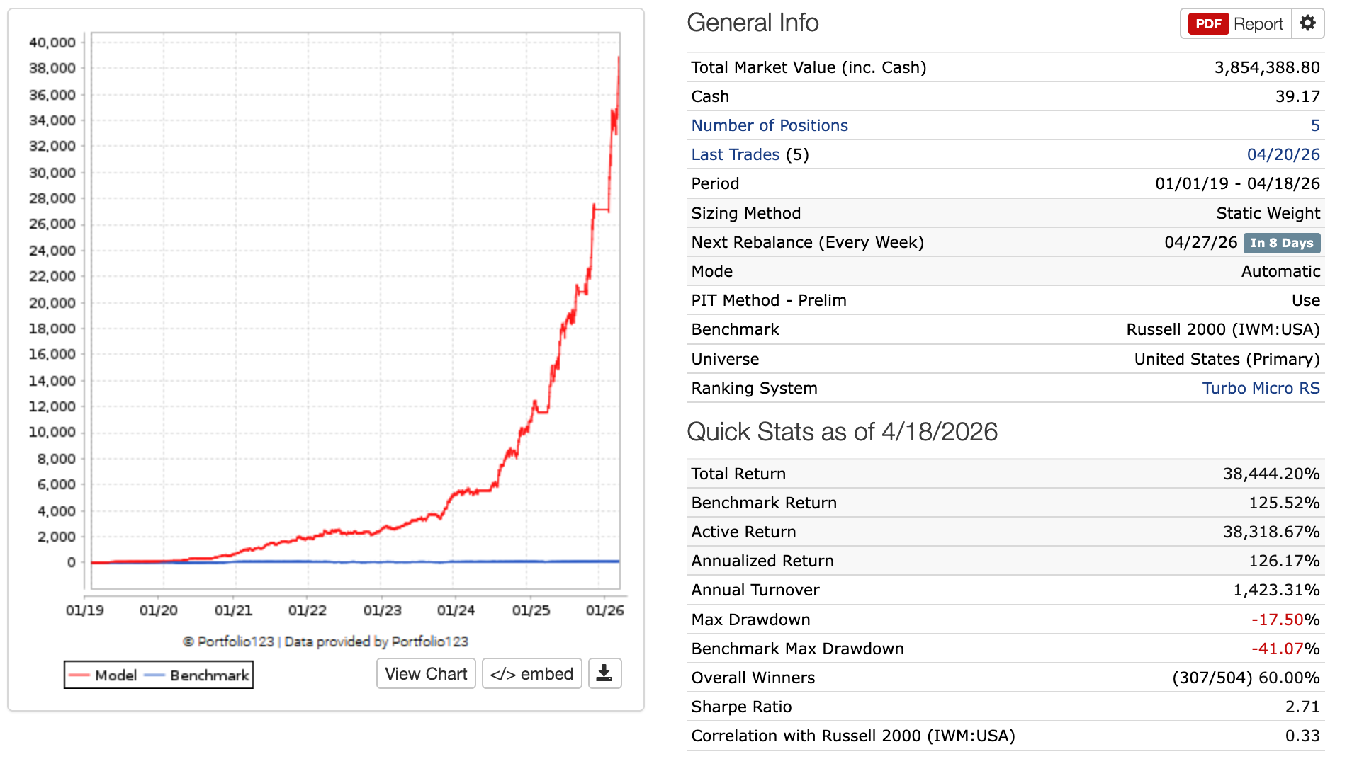Click the 04/20/26 last trades date link
The height and width of the screenshot is (759, 1352).
(x=1283, y=154)
